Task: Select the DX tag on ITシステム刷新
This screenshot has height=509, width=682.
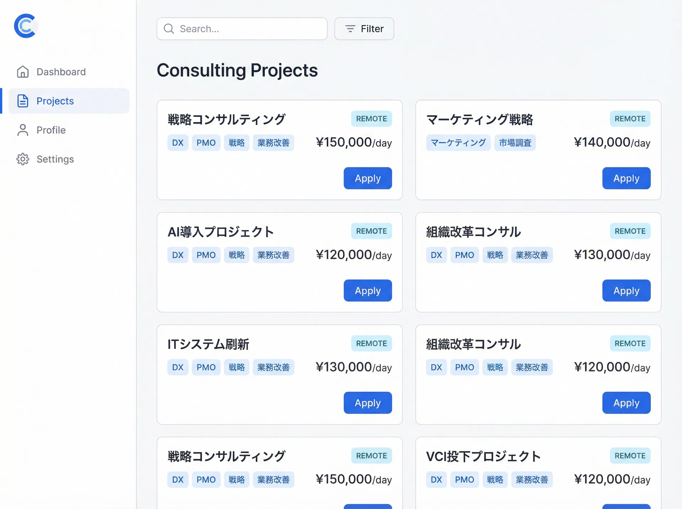Action: pyautogui.click(x=178, y=367)
